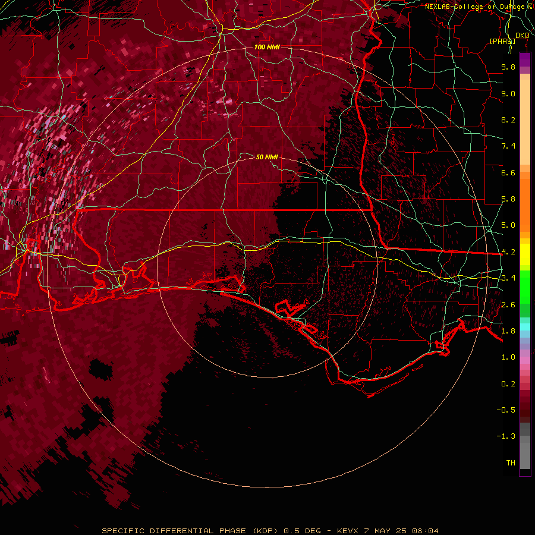The height and width of the screenshot is (535, 535).
Task: Pick the yellow segment of the color bar
Action: tap(525, 254)
